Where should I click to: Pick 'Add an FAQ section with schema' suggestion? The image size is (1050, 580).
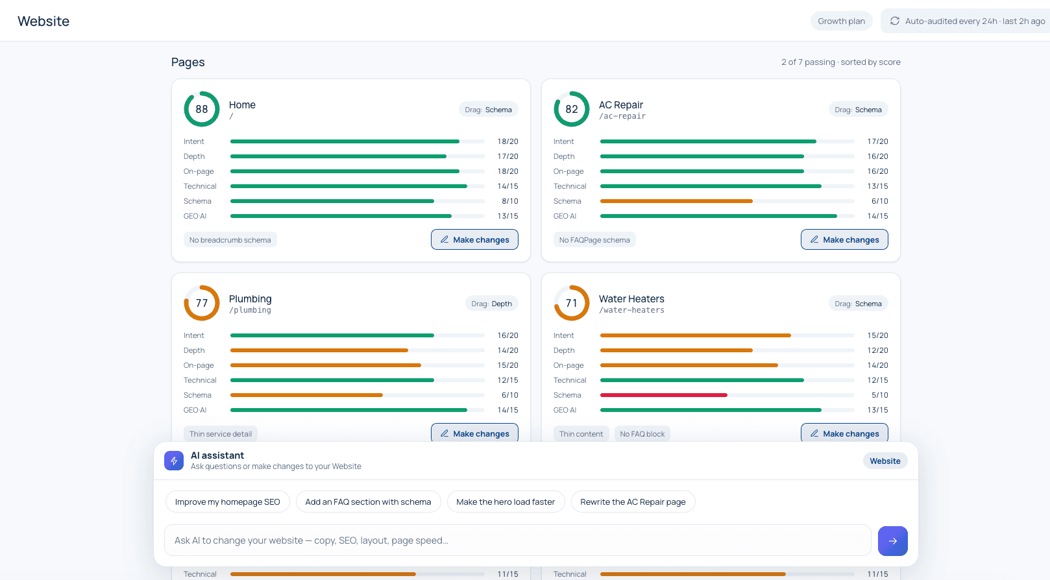tap(369, 501)
